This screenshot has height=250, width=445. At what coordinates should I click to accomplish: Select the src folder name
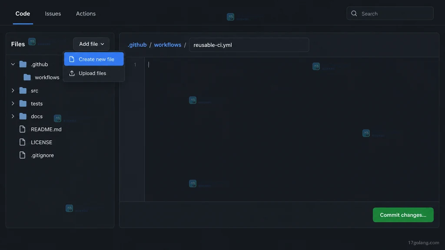click(34, 91)
